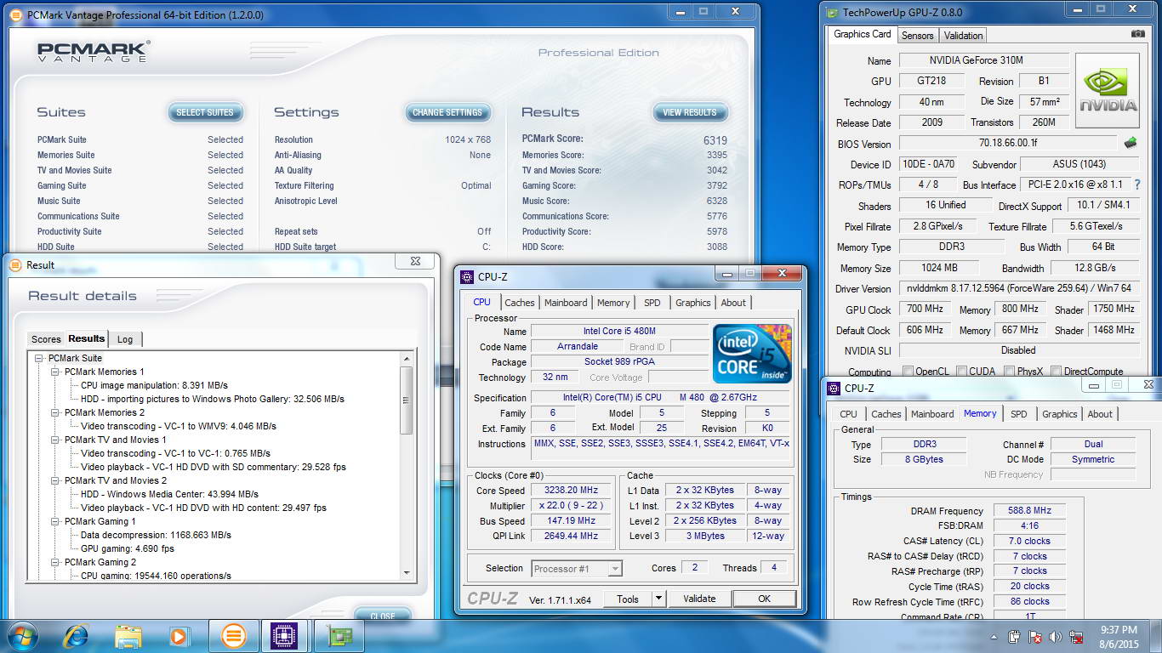This screenshot has height=653, width=1162.
Task: Click the Result window title bar icon
Action: point(16,264)
